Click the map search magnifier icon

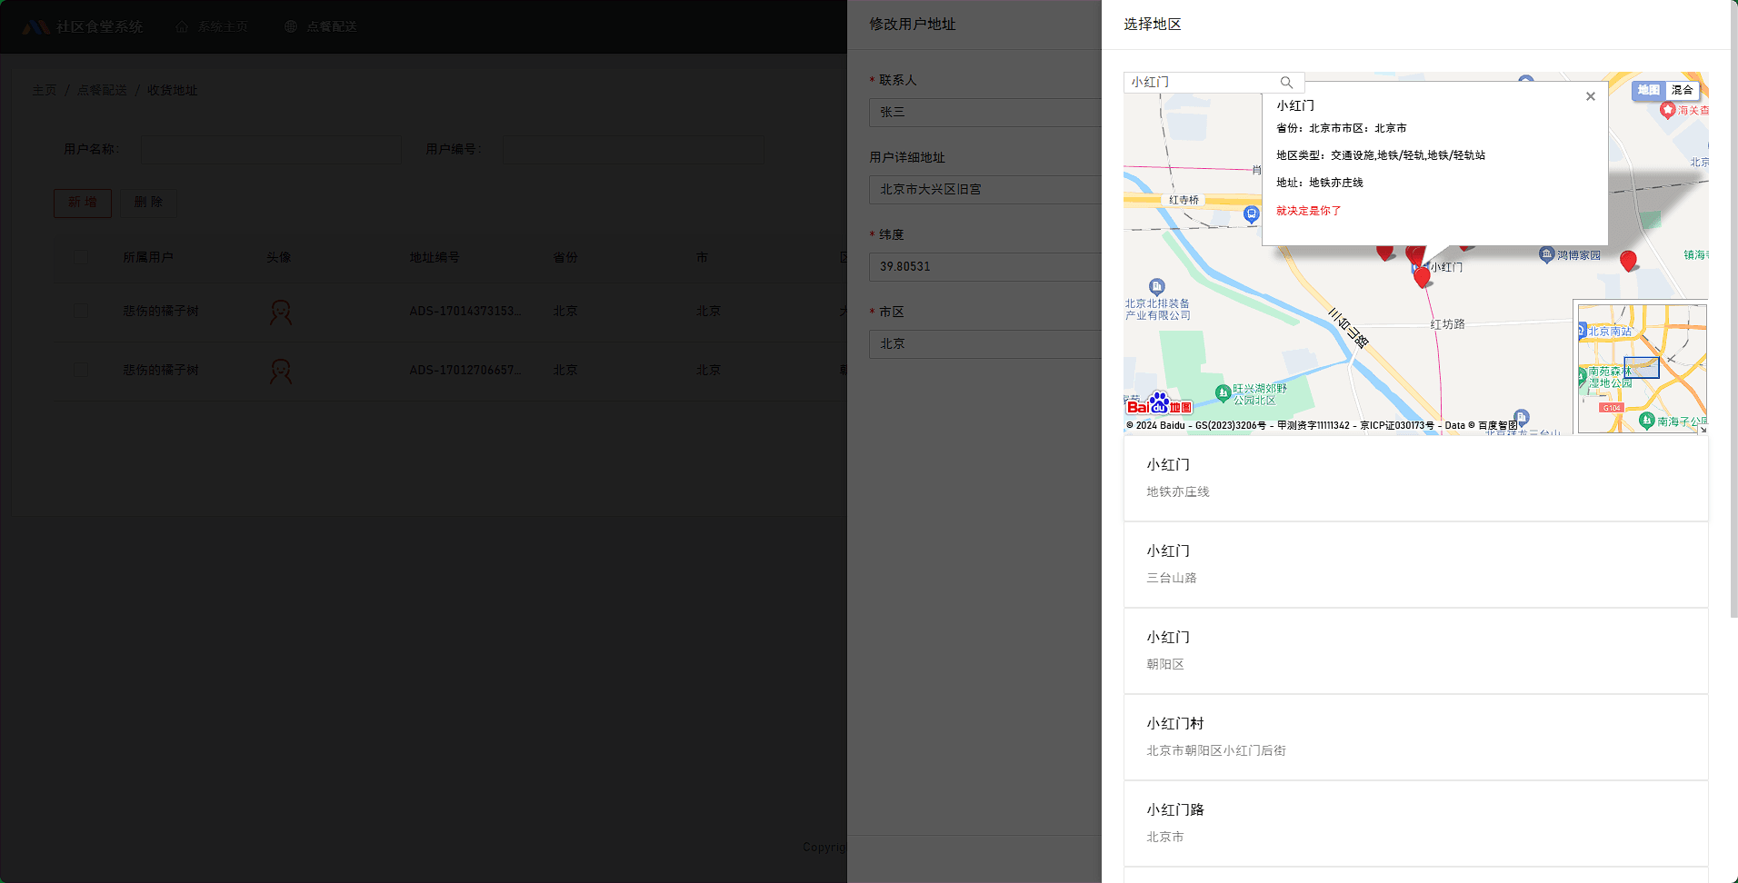(x=1286, y=82)
